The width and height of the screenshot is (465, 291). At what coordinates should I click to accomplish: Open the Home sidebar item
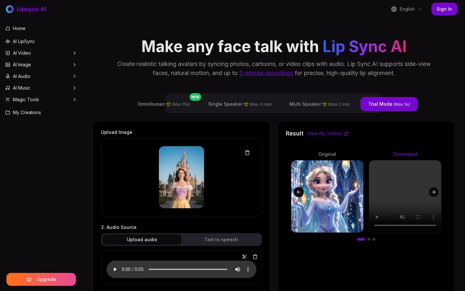(41, 28)
